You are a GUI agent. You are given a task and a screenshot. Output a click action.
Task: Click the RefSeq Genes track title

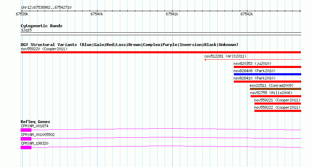35,122
